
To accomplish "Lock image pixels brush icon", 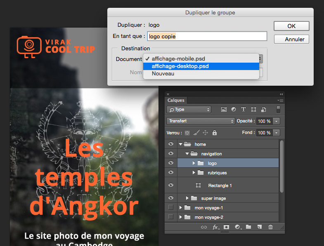I will 196,133.
